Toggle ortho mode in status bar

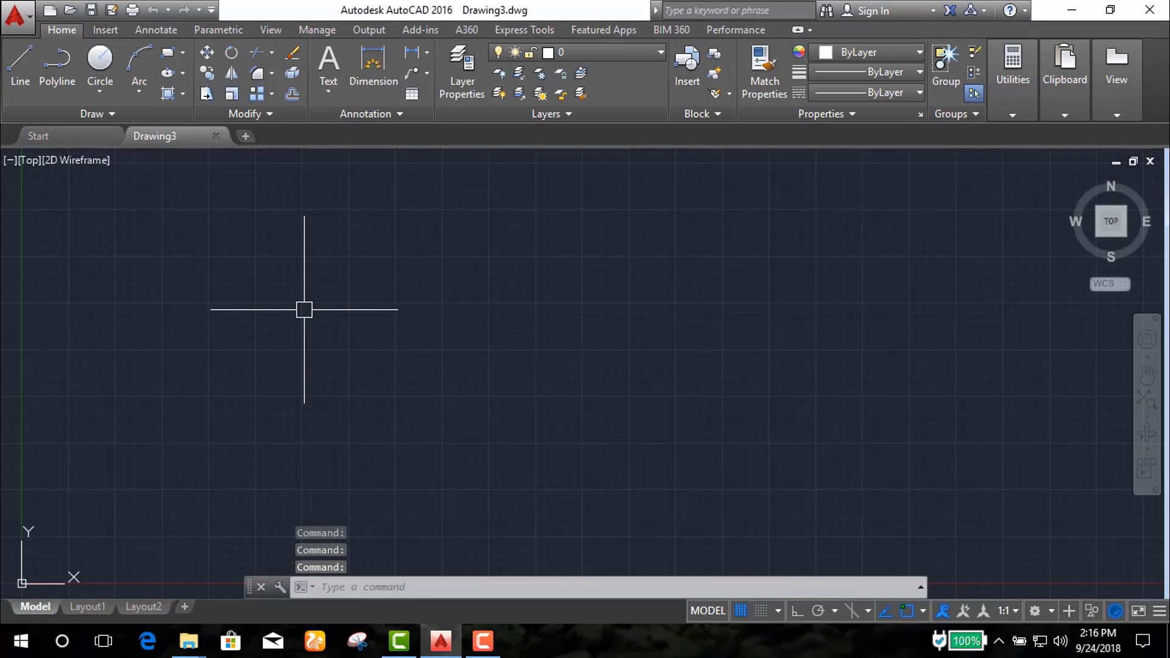click(x=797, y=610)
